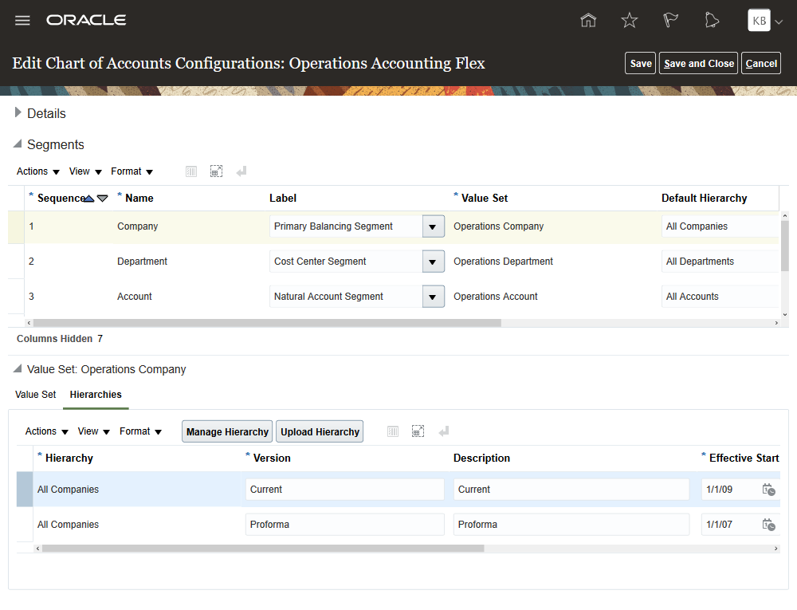Click Detach icon in Segments toolbar
Screen dimensions: 797x610
tap(216, 171)
